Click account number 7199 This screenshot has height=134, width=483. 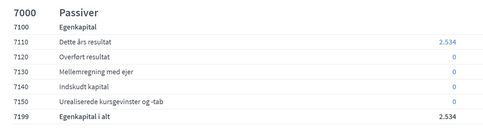21,117
